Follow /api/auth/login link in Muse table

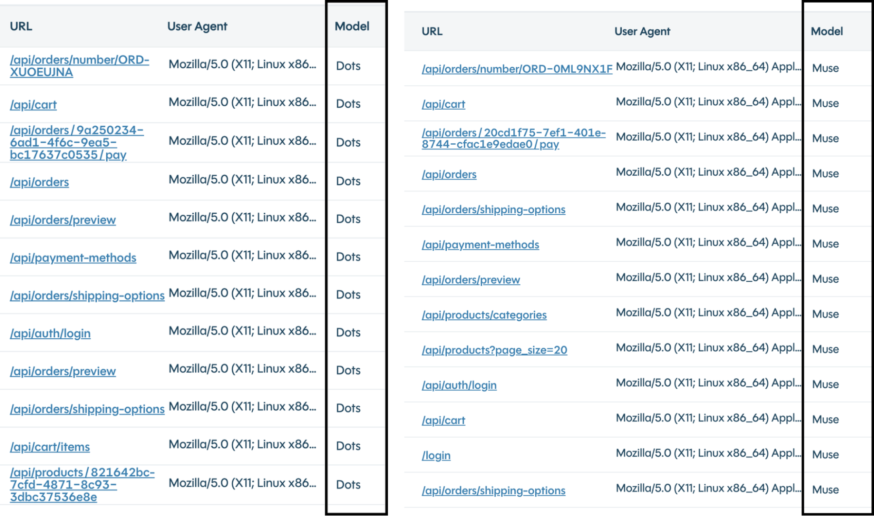459,385
